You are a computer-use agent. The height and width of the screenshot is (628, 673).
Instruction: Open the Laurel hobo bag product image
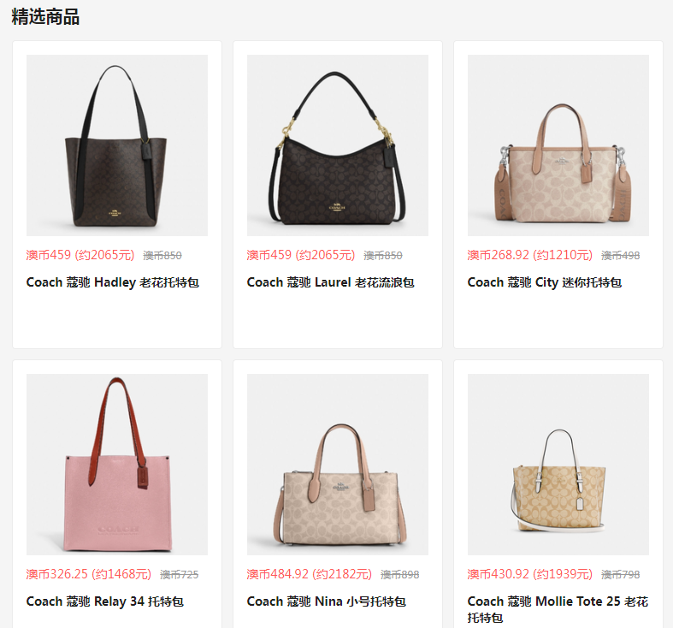click(338, 145)
